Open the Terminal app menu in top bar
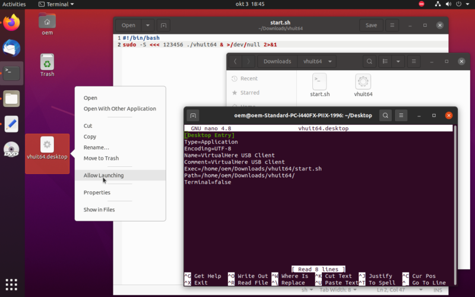 tap(56, 4)
